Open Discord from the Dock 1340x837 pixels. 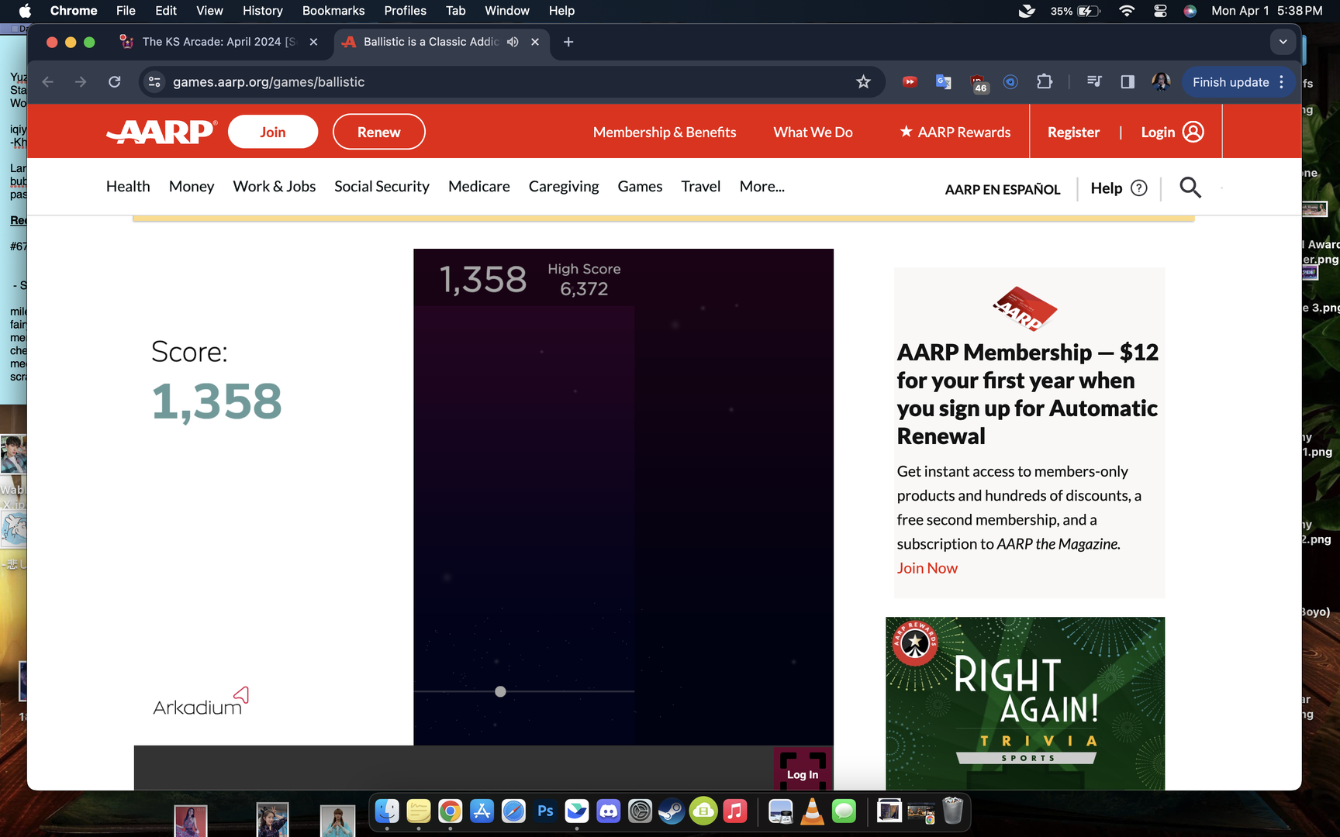point(609,811)
